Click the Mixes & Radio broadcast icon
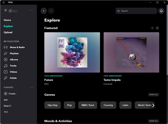168x124 pixels. point(6,47)
